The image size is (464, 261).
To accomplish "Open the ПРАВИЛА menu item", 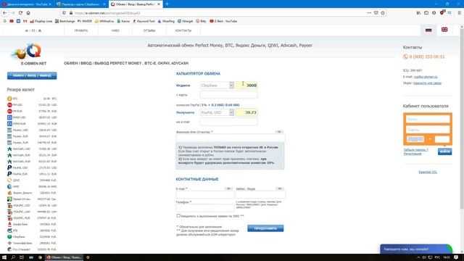I will 81,30.
